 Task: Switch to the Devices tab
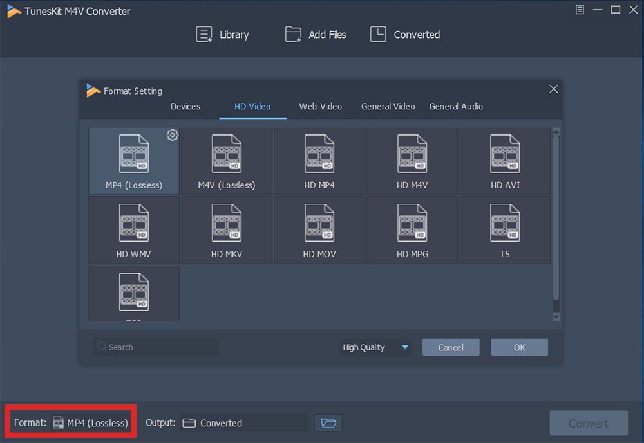(185, 107)
